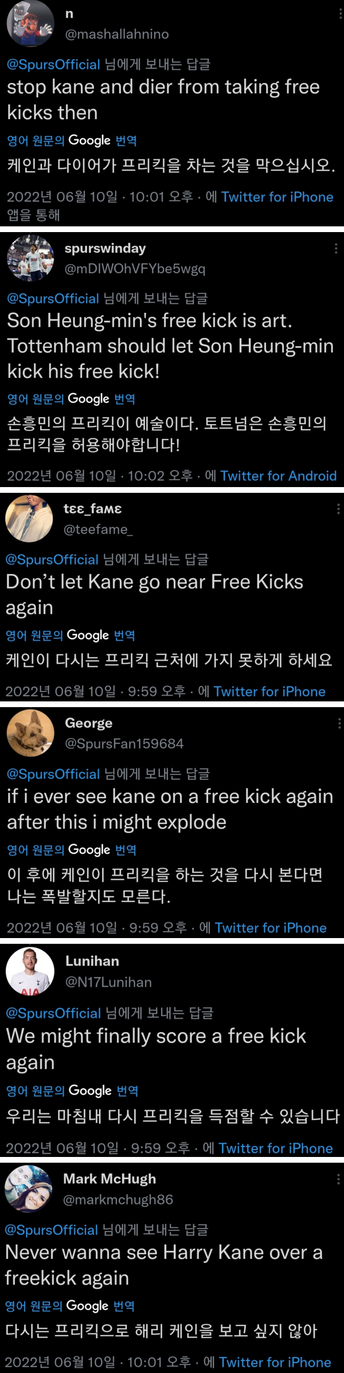The width and height of the screenshot is (344, 1373).
Task: Click the @N17Lunihan username
Action: [x=108, y=982]
